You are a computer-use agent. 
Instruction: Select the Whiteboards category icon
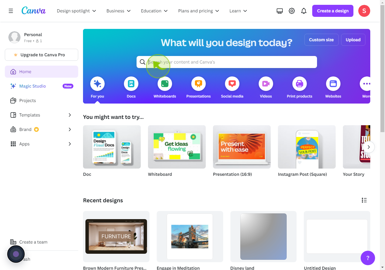(165, 84)
